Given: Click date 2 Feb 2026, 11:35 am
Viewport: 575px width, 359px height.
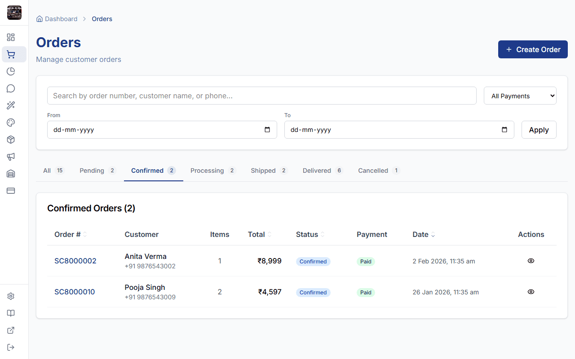Looking at the screenshot, I should (x=444, y=261).
